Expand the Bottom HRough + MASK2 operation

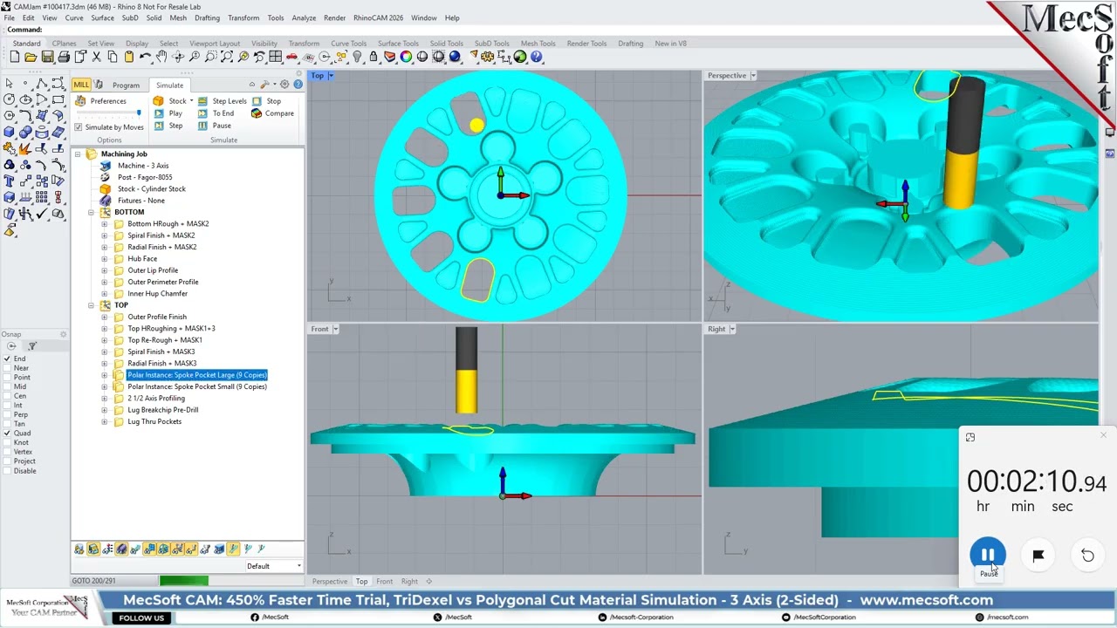coord(105,224)
